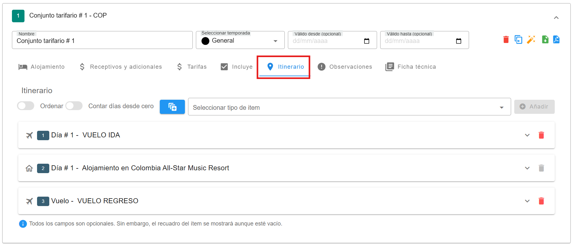Click the blue add-multiple items button
The image size is (572, 244).
[172, 107]
